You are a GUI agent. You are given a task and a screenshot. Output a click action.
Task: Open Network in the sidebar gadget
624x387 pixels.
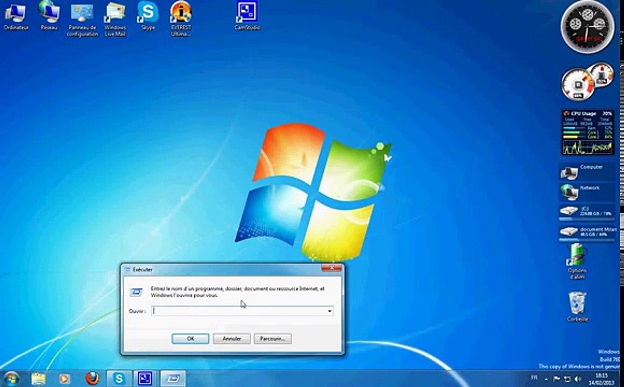pos(587,192)
